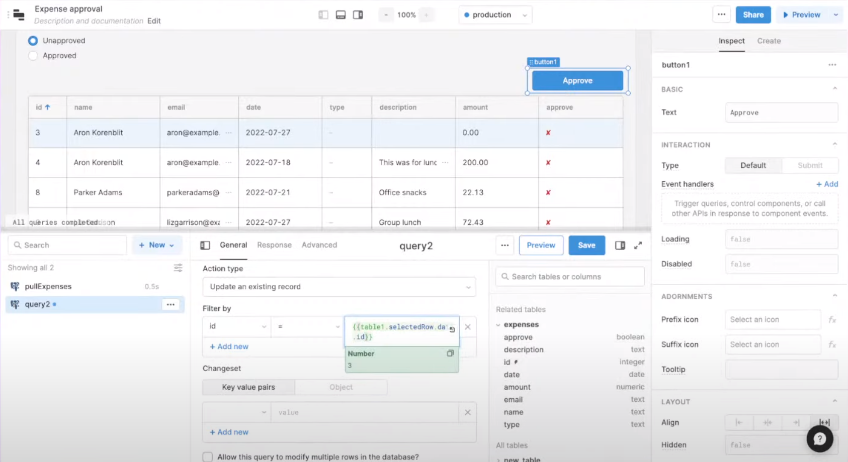This screenshot has height=462, width=848.
Task: Switch changeset to Object mode
Action: coord(341,387)
